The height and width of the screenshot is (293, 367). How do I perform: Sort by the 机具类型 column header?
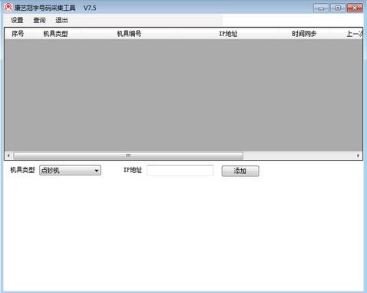[55, 34]
